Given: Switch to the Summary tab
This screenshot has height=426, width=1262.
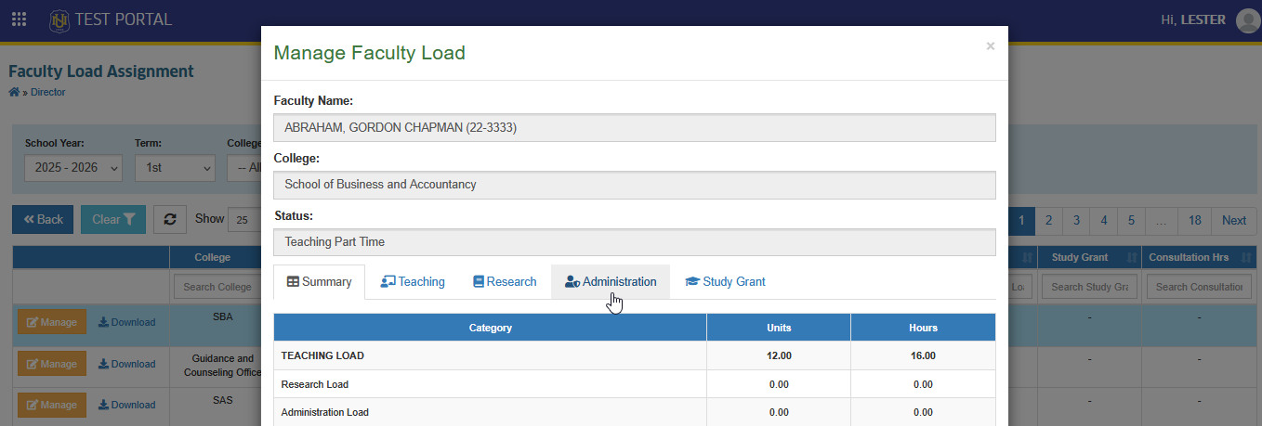Looking at the screenshot, I should click(319, 282).
